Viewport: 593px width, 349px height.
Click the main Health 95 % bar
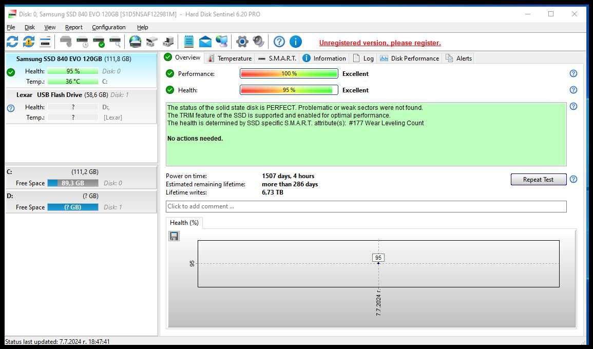(x=289, y=90)
